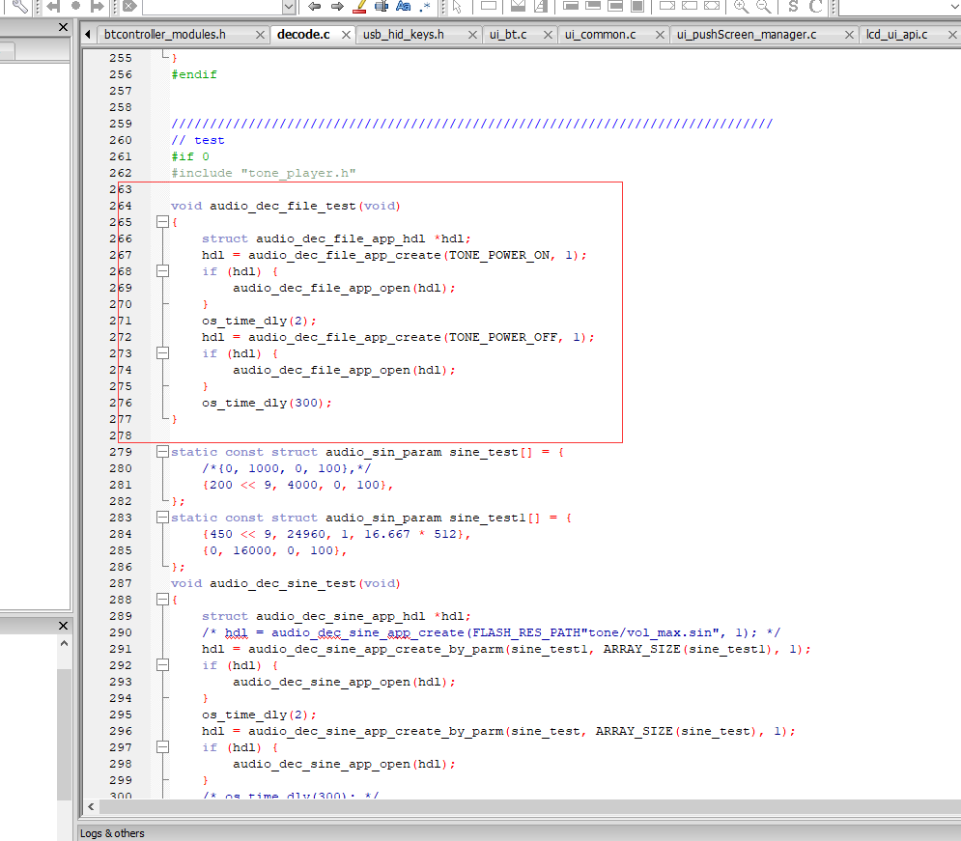Close the upper left side panel
The width and height of the screenshot is (961, 841).
pyautogui.click(x=63, y=27)
